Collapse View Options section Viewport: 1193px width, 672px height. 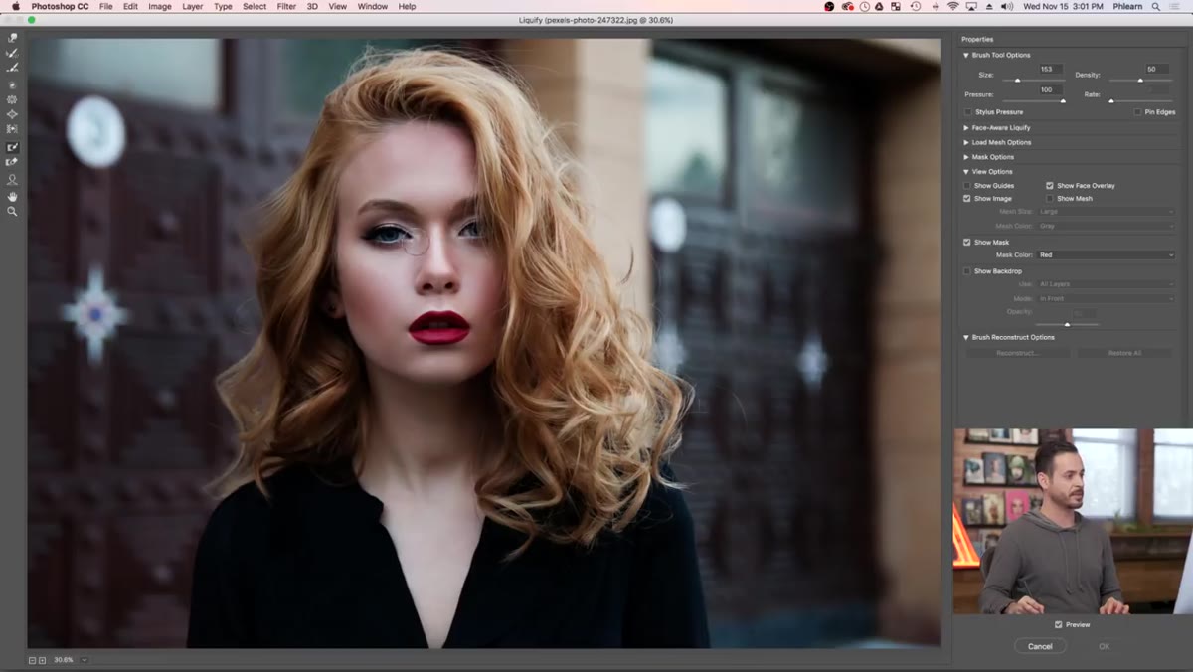pos(966,172)
